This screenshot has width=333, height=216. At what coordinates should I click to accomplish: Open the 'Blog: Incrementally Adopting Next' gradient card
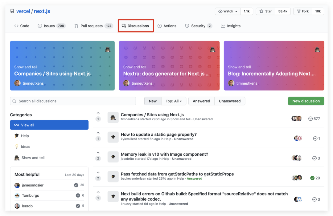pos(274,66)
